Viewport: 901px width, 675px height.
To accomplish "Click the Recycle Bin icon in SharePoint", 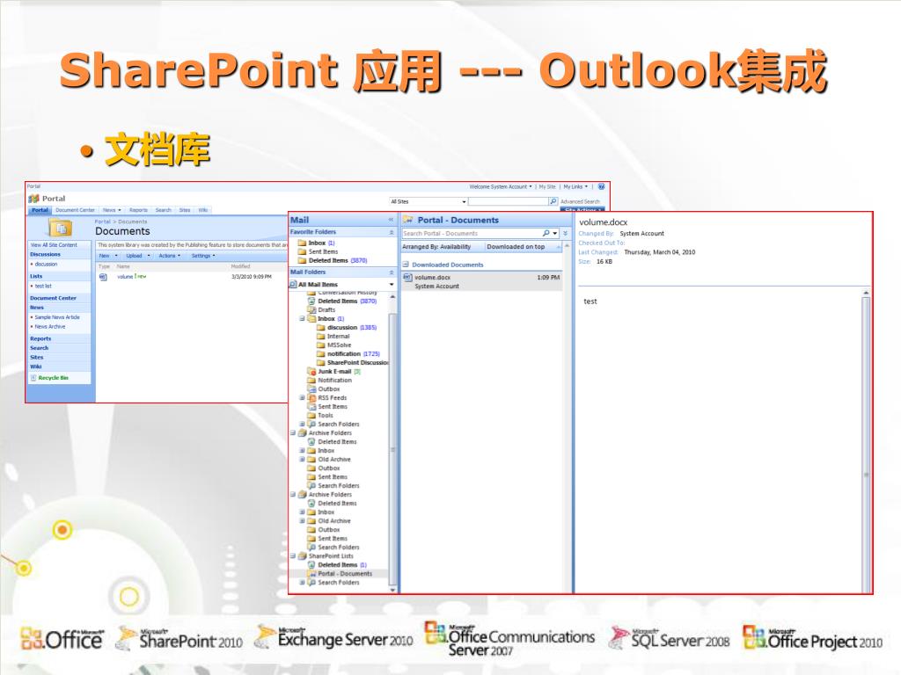I will coord(33,378).
